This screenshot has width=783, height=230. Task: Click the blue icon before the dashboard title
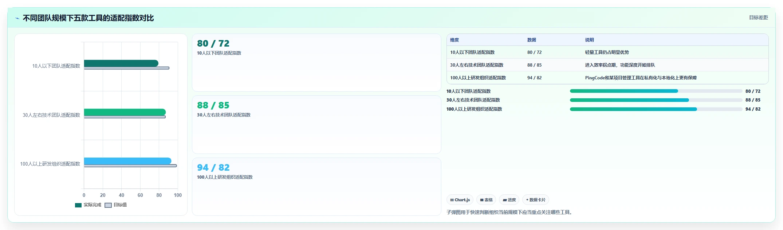[x=17, y=18]
